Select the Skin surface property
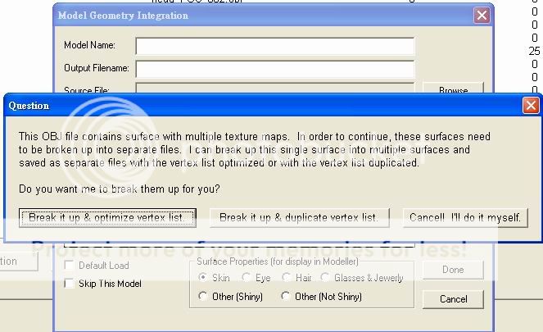The image size is (543, 332). coord(203,278)
